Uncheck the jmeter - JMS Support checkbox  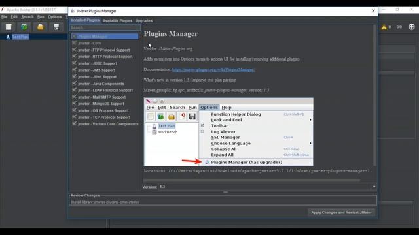74,70
